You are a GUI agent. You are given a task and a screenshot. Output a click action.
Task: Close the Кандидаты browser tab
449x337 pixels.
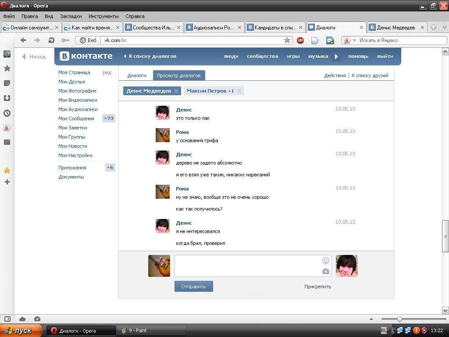click(x=300, y=28)
